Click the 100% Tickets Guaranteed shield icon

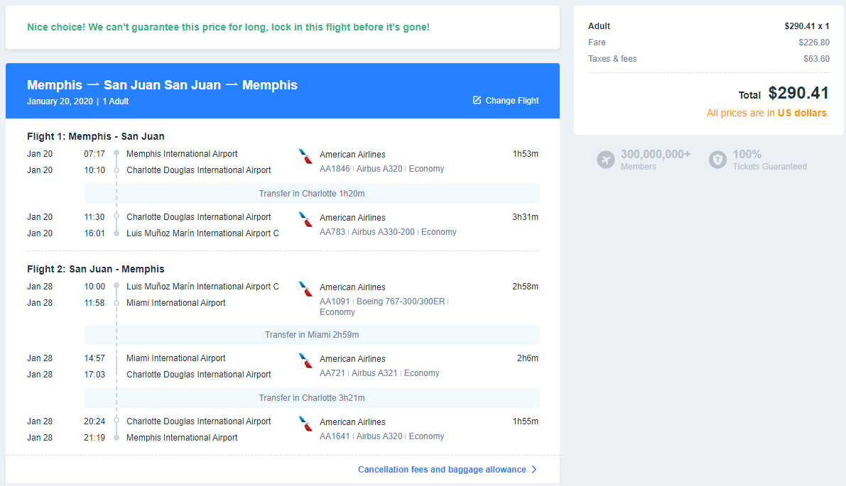click(x=717, y=160)
